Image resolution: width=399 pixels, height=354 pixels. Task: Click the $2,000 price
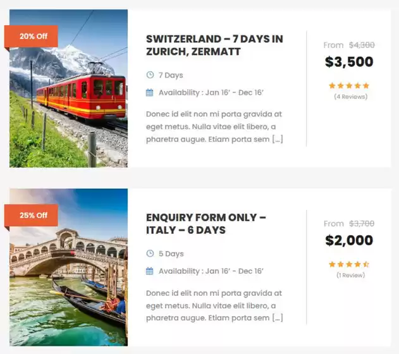click(x=349, y=241)
